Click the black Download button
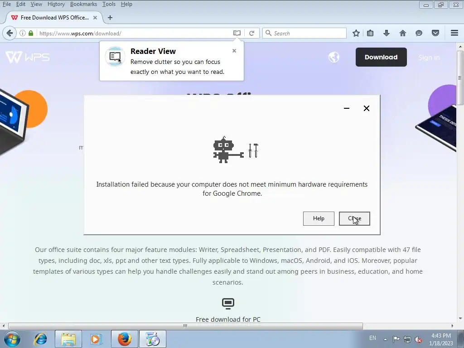This screenshot has width=464, height=348. point(381,57)
